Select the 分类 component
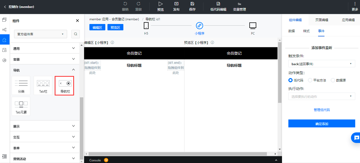360x163 pixels. pos(21,85)
